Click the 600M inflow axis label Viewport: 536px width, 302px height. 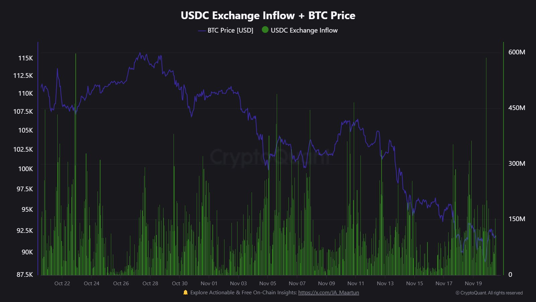click(517, 52)
